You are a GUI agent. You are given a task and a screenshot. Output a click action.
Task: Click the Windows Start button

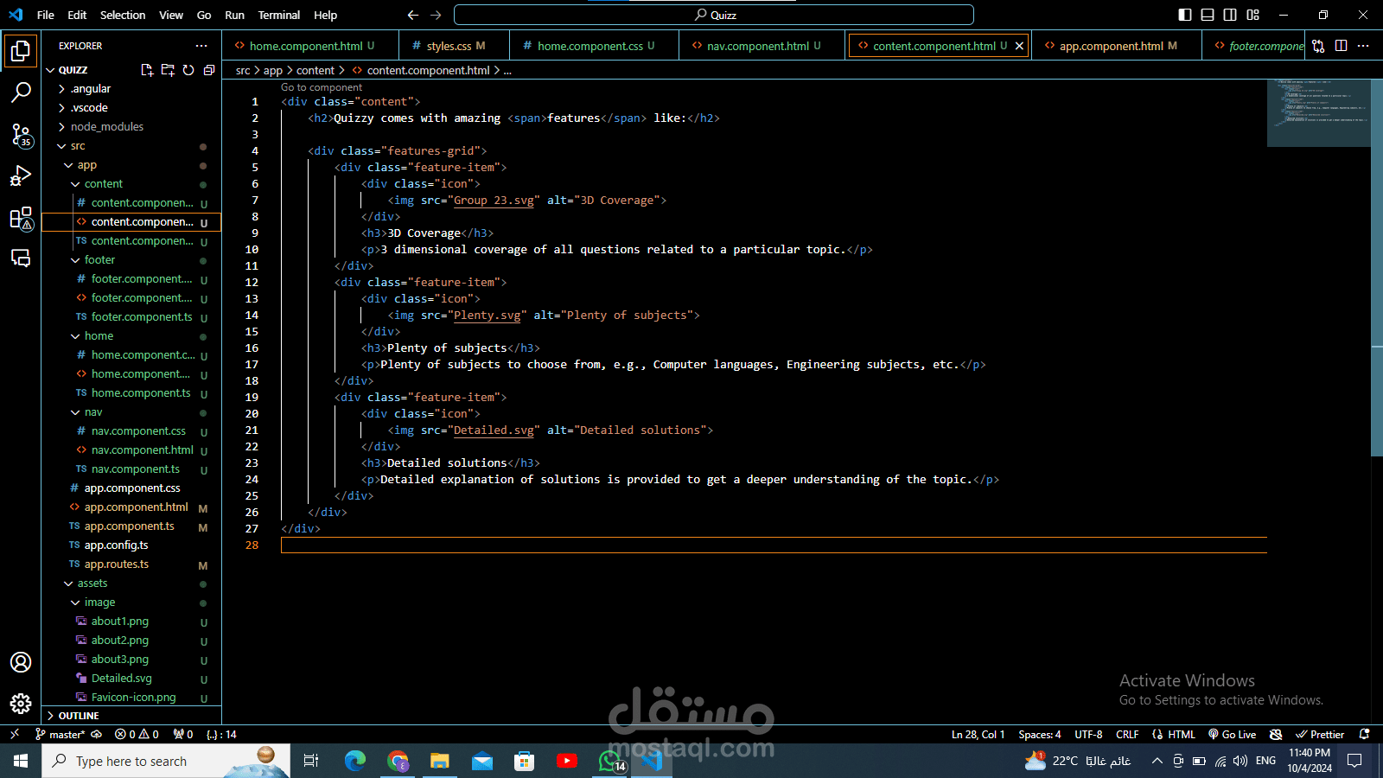21,761
